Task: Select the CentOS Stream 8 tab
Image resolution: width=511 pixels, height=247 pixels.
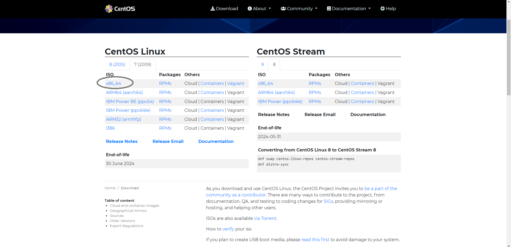Action: pos(274,64)
